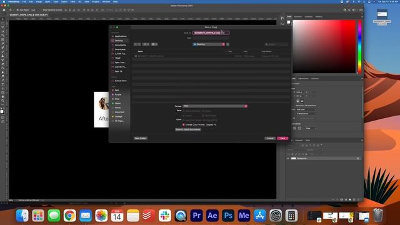400x225 pixels.
Task: Click the Save button
Action: tap(282, 138)
